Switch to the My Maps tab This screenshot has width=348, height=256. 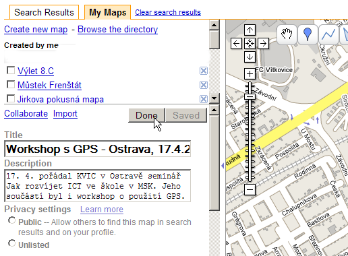[107, 12]
